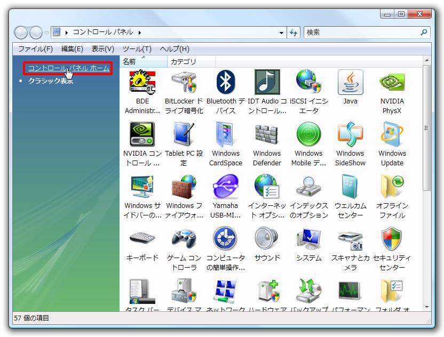Open the Bluetooth デバイス icon
Screen dimensions: 444x337
(225, 83)
